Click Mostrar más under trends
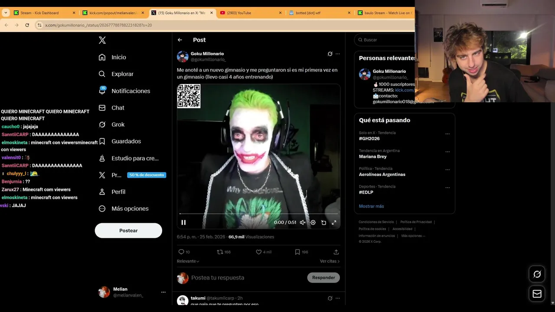This screenshot has width=555, height=312. (371, 206)
